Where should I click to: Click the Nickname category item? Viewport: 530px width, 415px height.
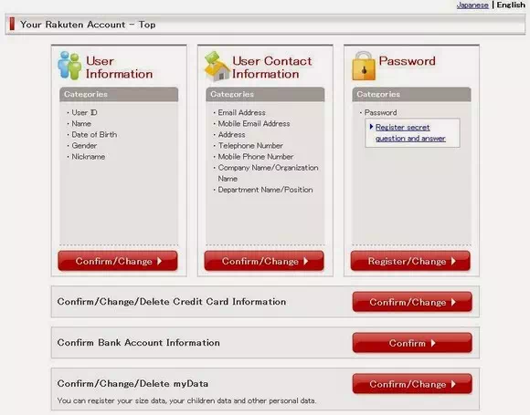click(88, 157)
